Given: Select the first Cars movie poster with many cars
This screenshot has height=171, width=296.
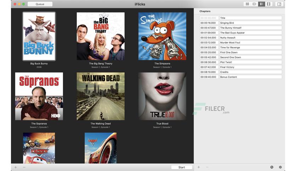Looking at the screenshot, I should (39, 148).
